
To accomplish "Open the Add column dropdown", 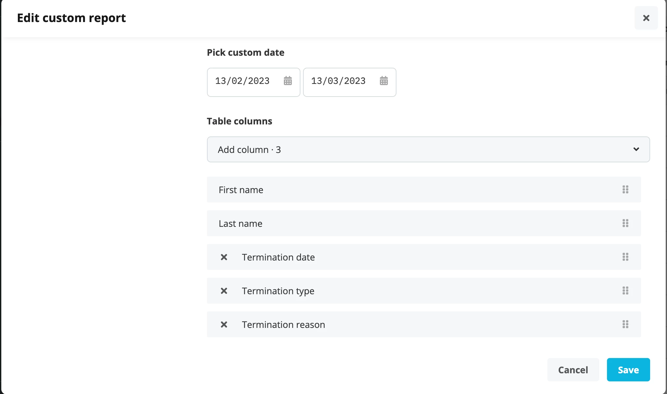I will pyautogui.click(x=428, y=149).
